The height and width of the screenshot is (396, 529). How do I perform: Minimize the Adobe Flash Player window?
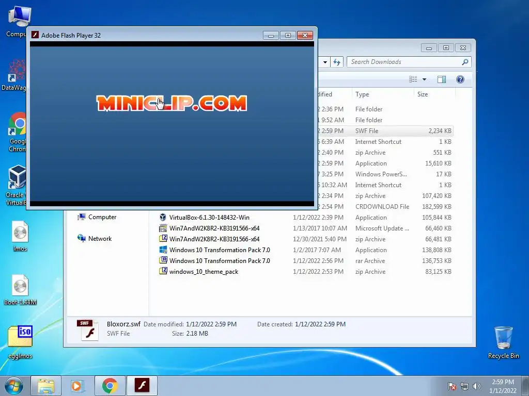click(x=271, y=36)
